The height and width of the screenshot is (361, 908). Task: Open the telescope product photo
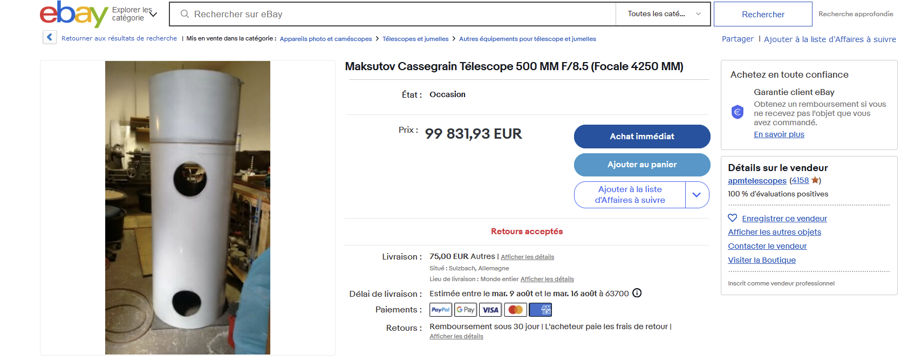[188, 208]
